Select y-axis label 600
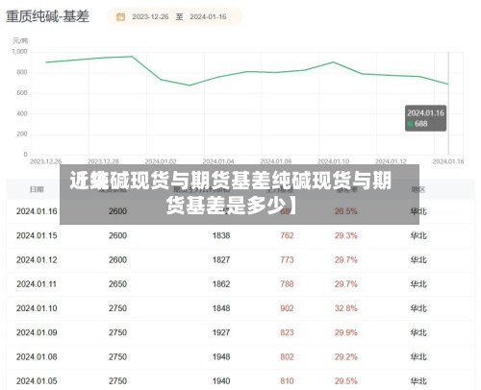 coord(22,93)
